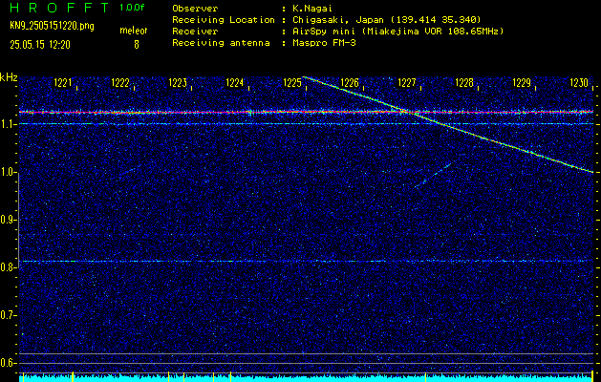
Task: Click the 1222 time axis label
Action: (120, 83)
